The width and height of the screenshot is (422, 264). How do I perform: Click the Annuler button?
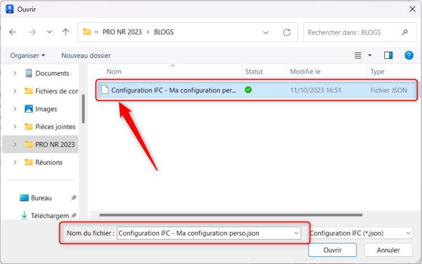388,250
